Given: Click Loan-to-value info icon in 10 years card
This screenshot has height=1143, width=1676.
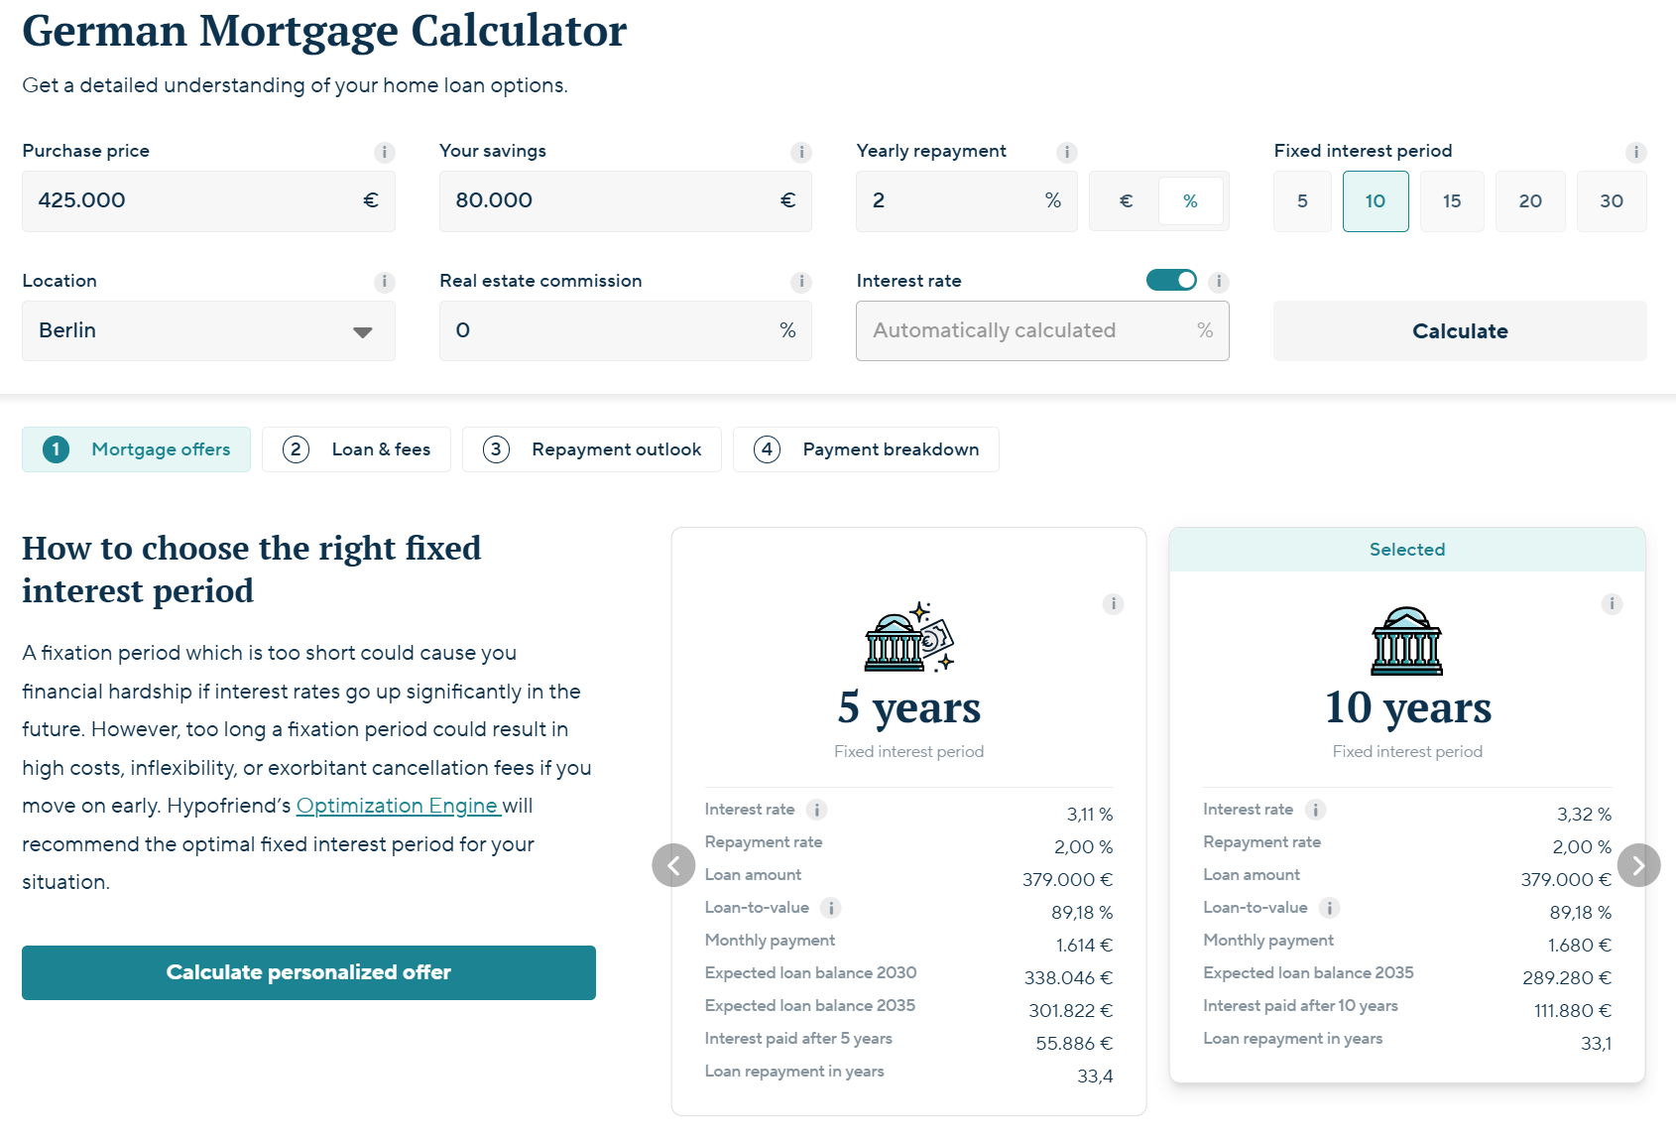Looking at the screenshot, I should coord(1329,908).
